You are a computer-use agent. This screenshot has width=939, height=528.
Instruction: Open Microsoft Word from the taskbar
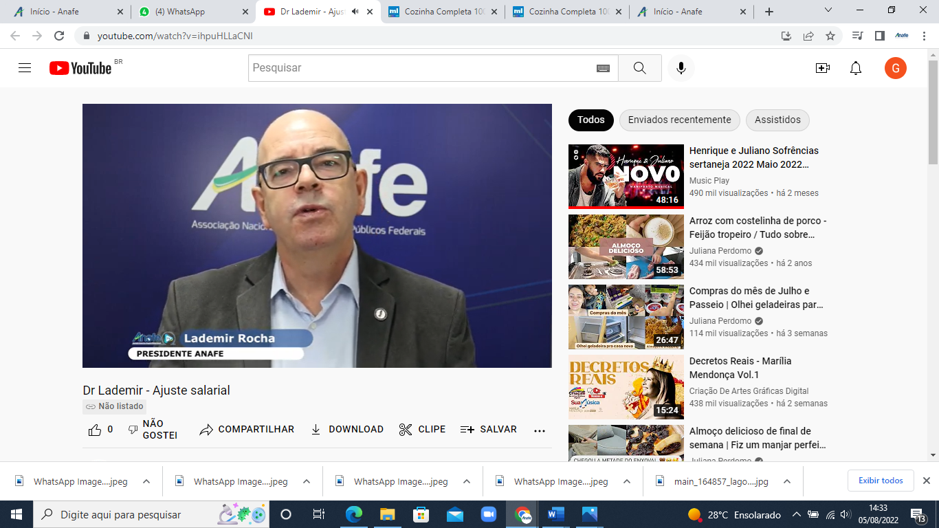555,514
